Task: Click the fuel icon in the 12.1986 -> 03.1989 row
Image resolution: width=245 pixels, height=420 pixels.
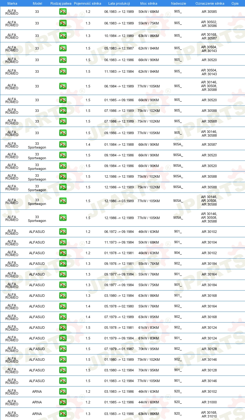Action: click(63, 201)
